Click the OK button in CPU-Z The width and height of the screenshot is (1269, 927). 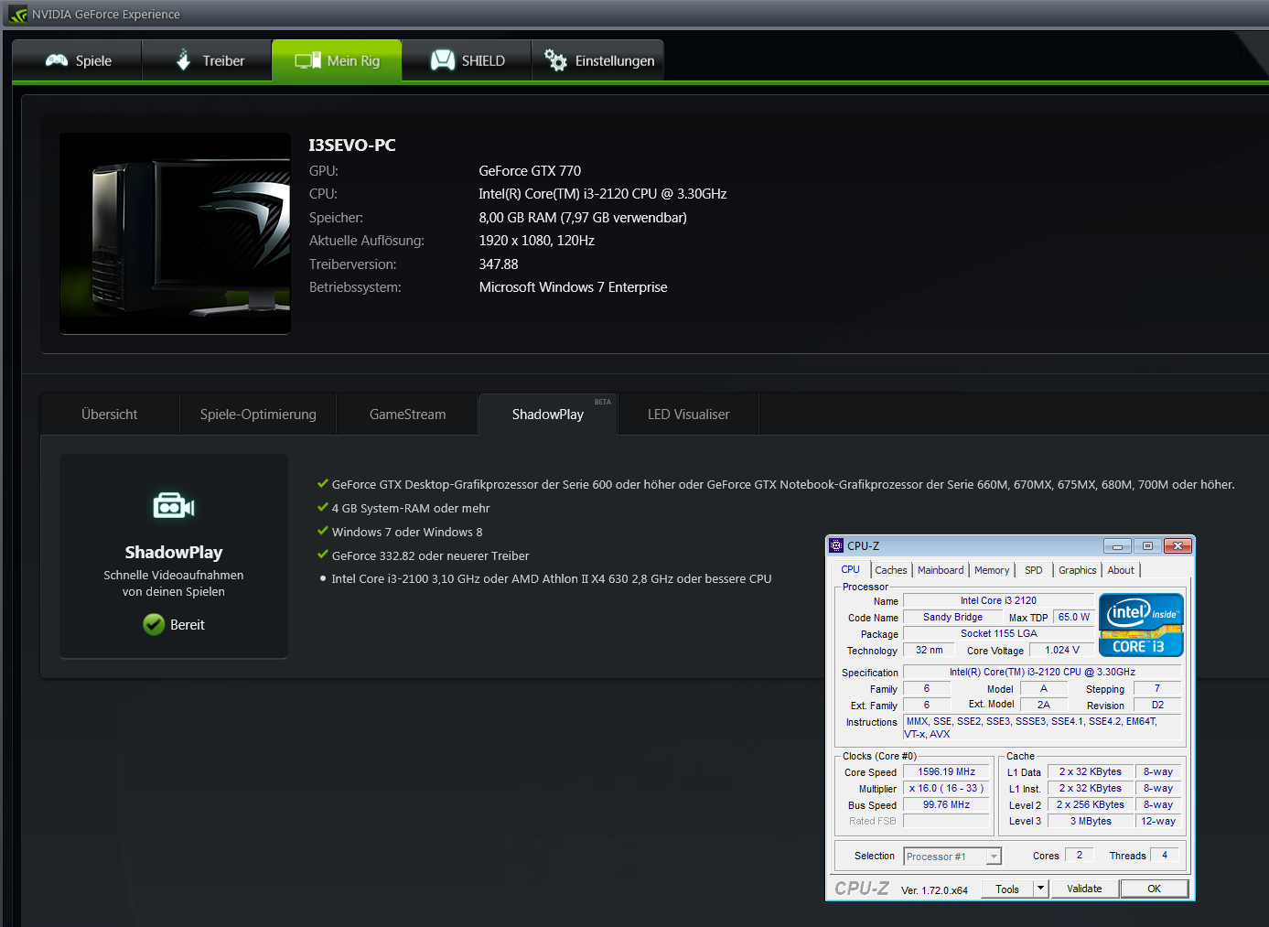(1155, 889)
